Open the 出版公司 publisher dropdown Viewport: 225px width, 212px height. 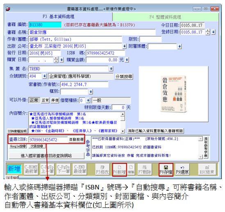(124, 46)
